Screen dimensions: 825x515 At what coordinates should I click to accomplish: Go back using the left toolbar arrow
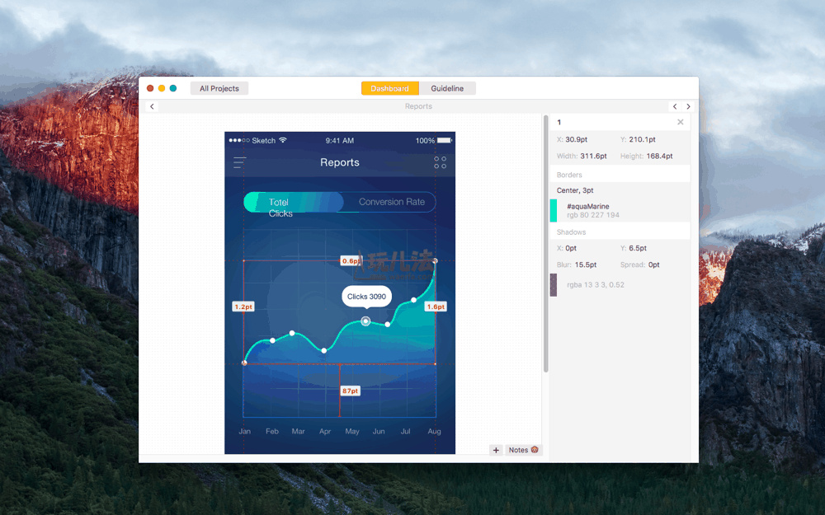(x=152, y=106)
